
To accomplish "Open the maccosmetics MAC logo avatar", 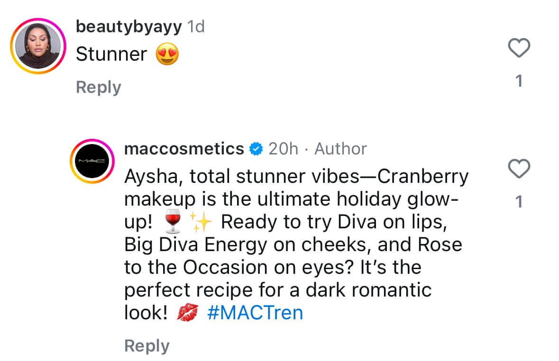I will click(x=93, y=162).
